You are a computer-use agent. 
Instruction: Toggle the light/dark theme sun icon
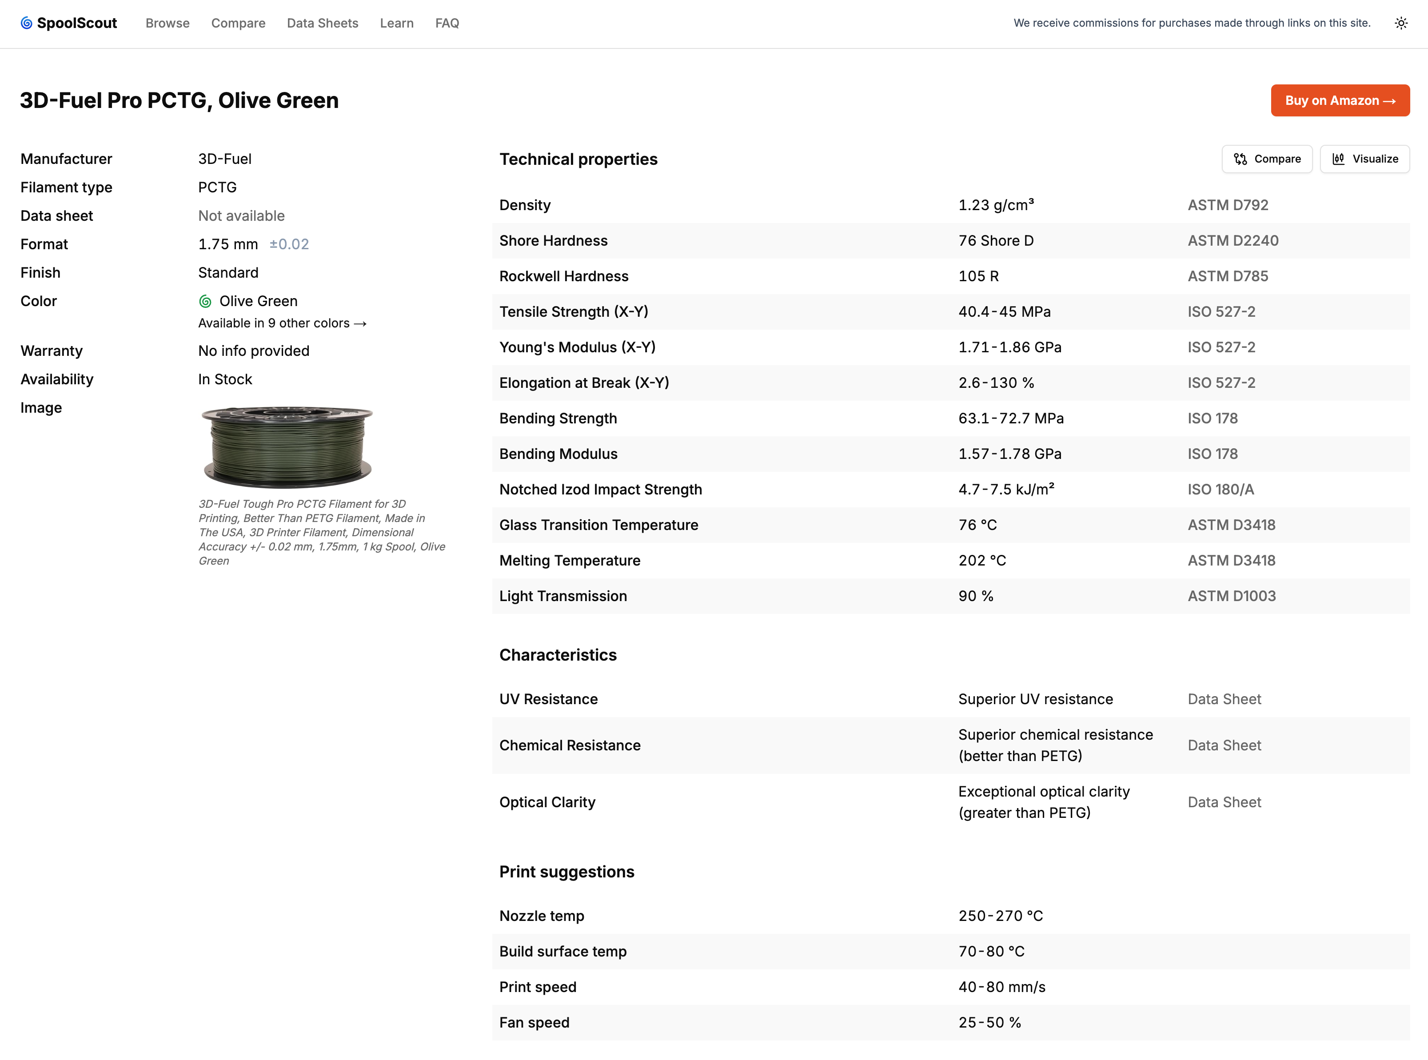(x=1401, y=23)
